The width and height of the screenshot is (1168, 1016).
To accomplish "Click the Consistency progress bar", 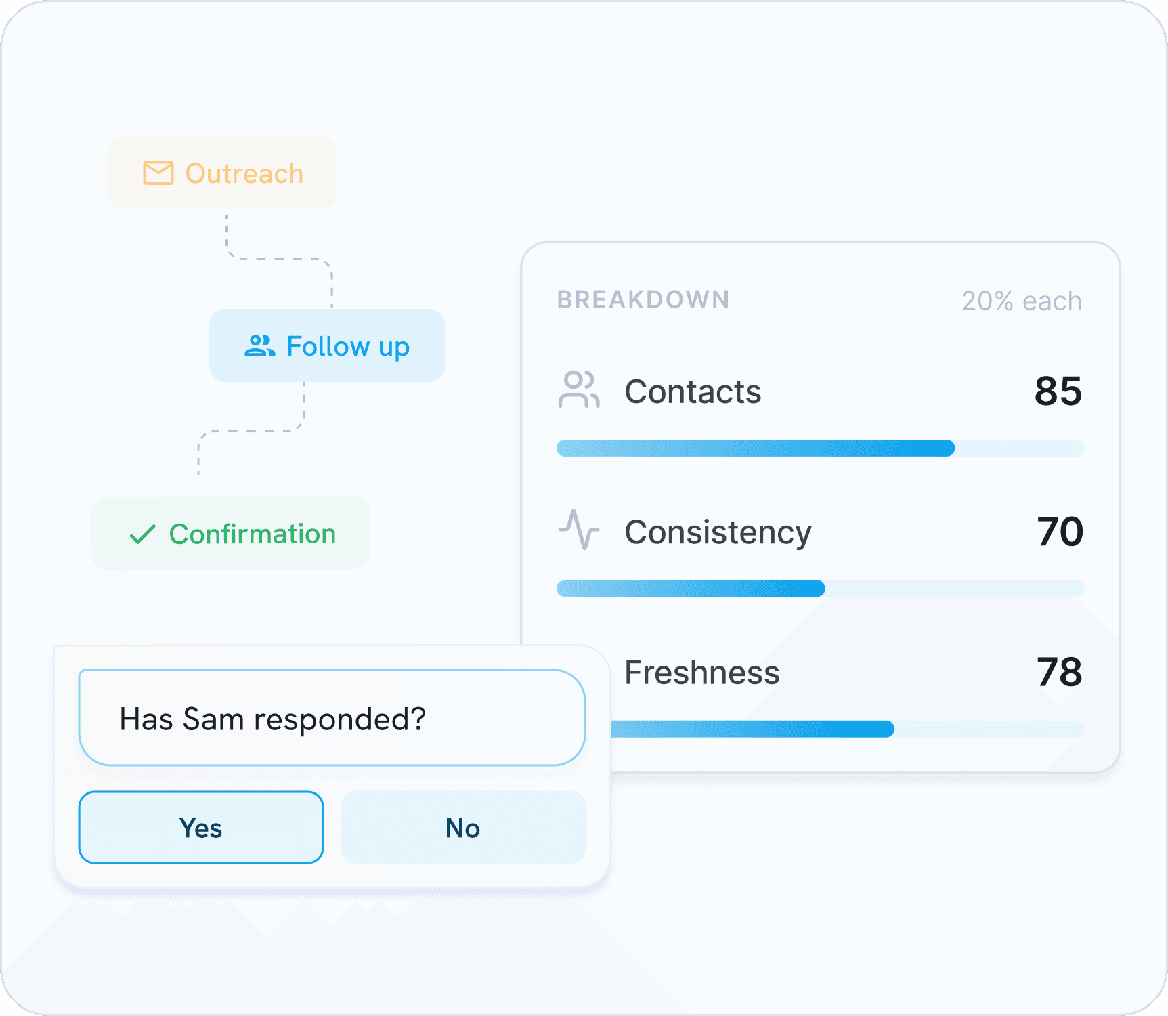I will [820, 589].
